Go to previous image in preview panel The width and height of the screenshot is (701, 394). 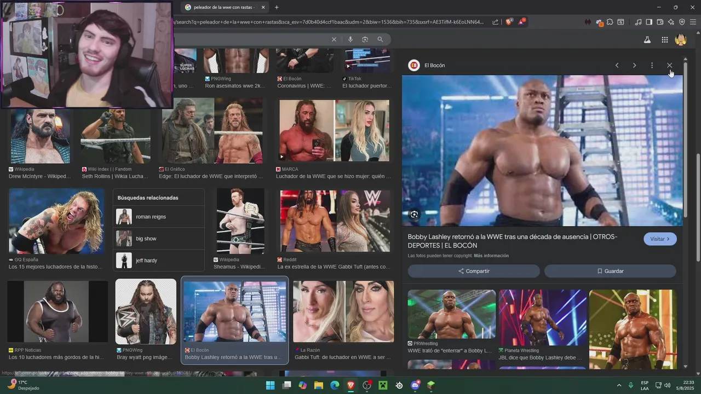tap(617, 65)
